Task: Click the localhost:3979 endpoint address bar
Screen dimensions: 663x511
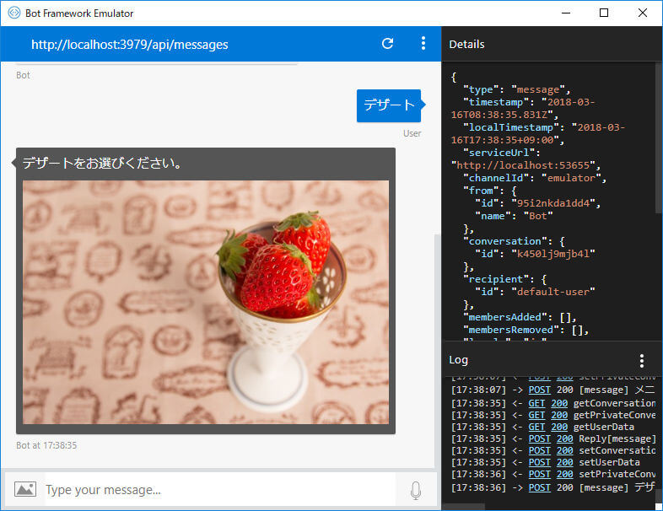Action: tap(129, 45)
